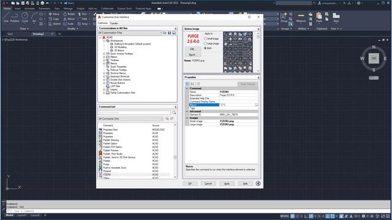Expand the Keyboard Shortcuts tree node

[104, 76]
